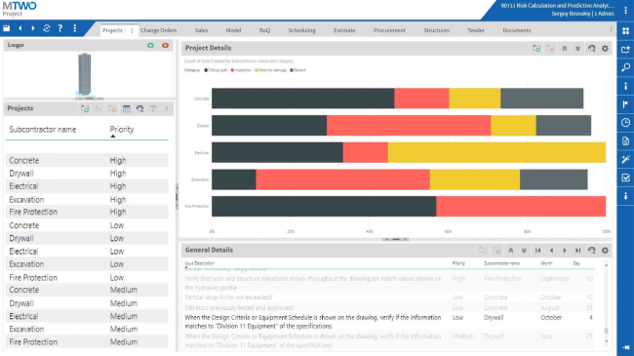Viewport: 634px width, 356px height.
Task: Toggle the Critical path legend item
Action: [216, 70]
